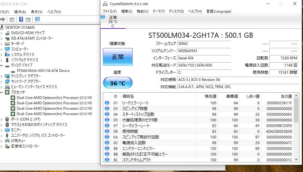Click the シリアルナンバー field WGS6AFM1
This screenshot has height=172, width=303.
pyautogui.click(x=204, y=51)
